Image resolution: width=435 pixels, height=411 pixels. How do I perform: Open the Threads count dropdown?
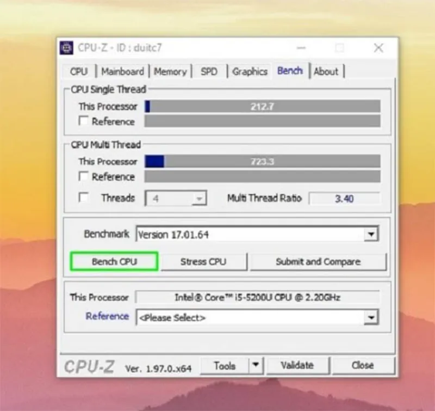[176, 198]
